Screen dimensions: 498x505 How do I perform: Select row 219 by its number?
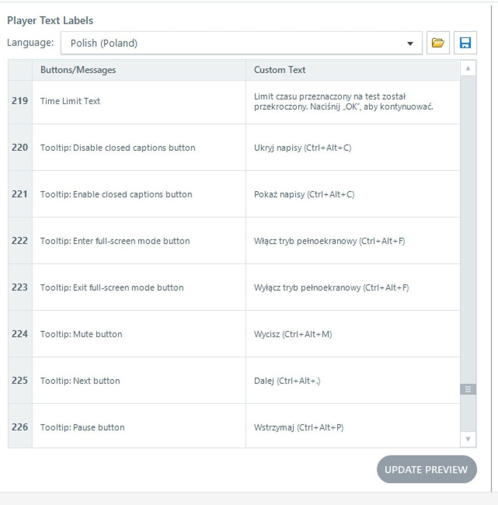coord(20,101)
